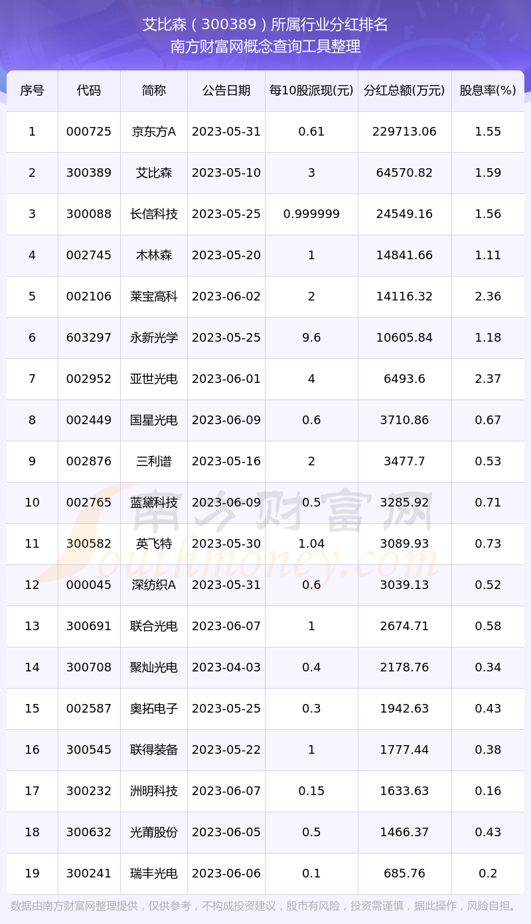Screen dimensions: 531x924
Task: Click total dividend 3710.86
Action: pyautogui.click(x=405, y=420)
